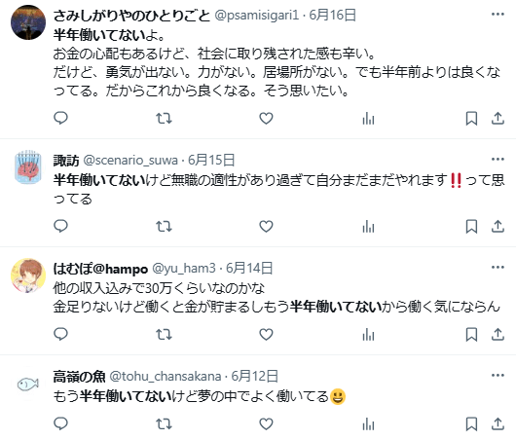The height and width of the screenshot is (440, 516).
Task: Click the 高嶺の魚 fish avatar
Action: click(x=28, y=384)
